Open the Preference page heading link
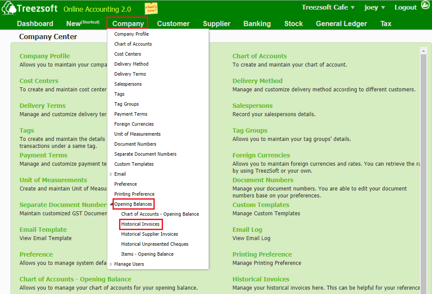This screenshot has height=294, width=432. click(36, 254)
